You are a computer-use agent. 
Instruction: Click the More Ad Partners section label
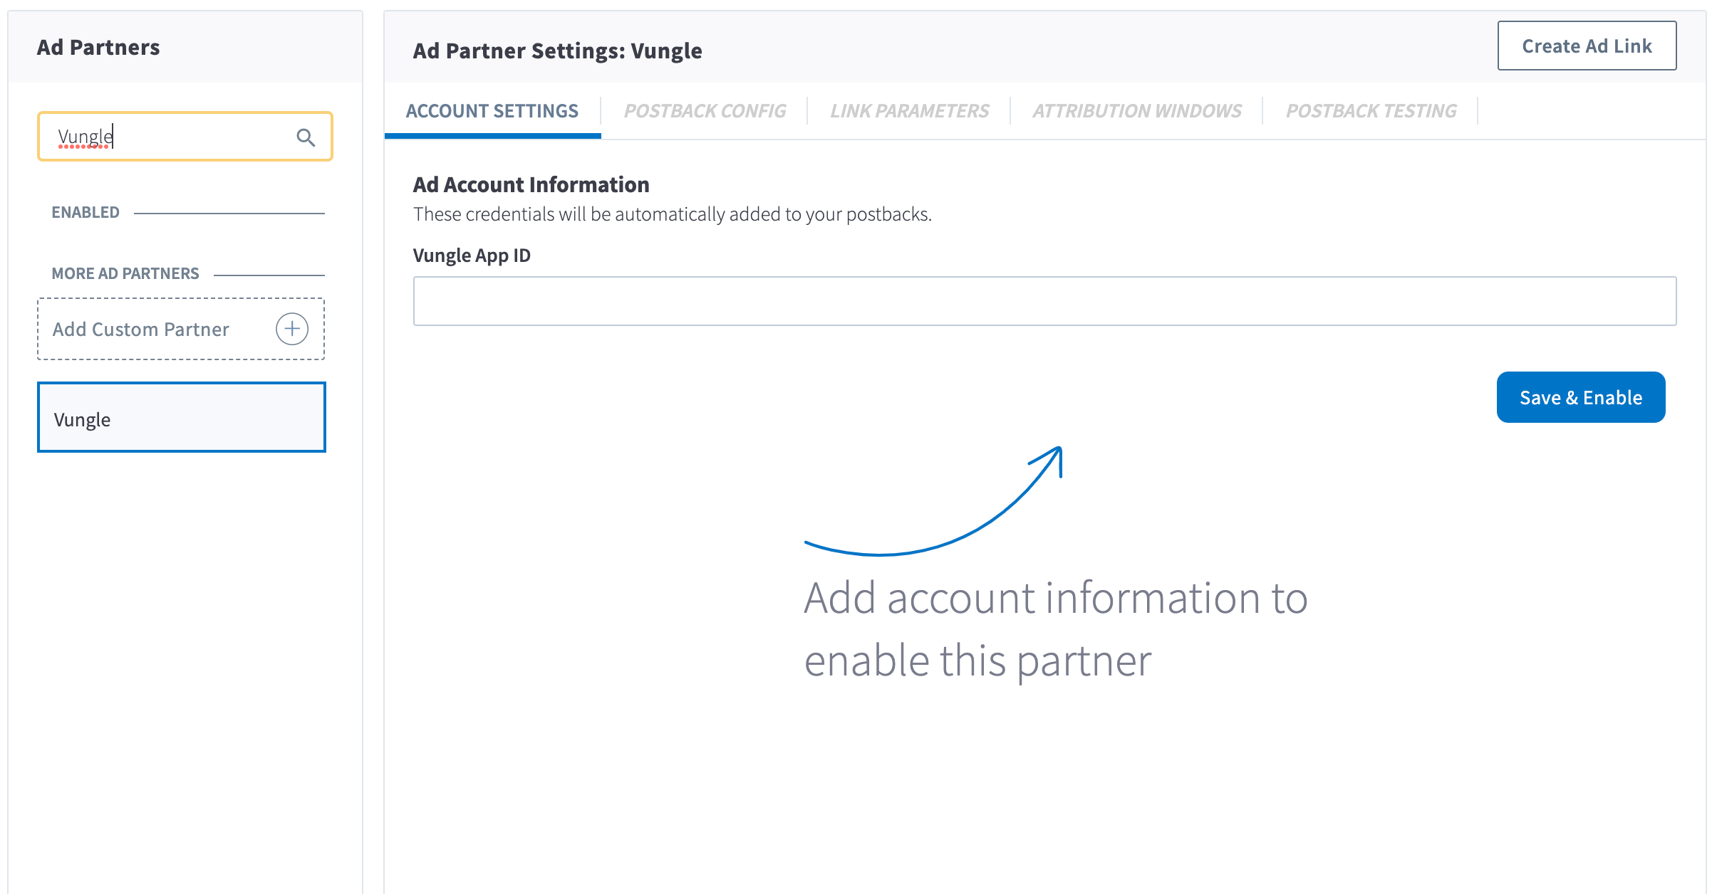point(125,273)
